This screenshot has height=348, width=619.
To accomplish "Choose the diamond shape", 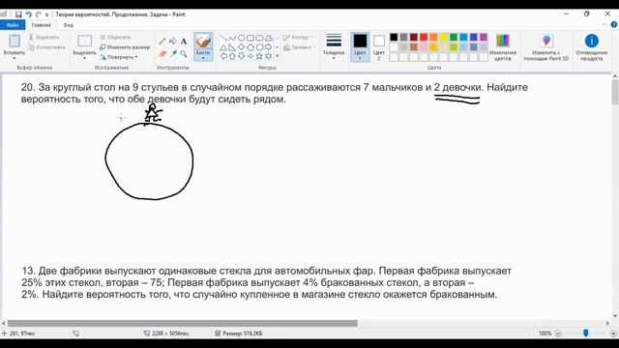I will tap(241, 47).
